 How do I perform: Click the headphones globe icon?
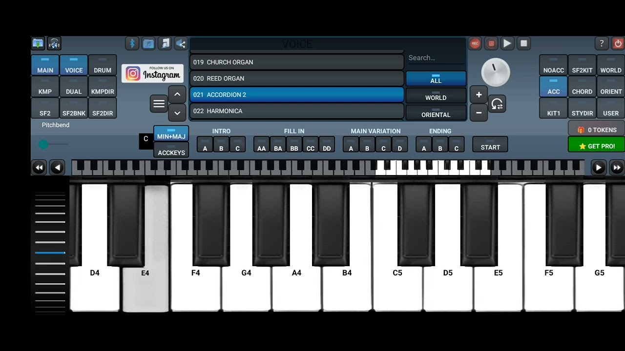54,43
